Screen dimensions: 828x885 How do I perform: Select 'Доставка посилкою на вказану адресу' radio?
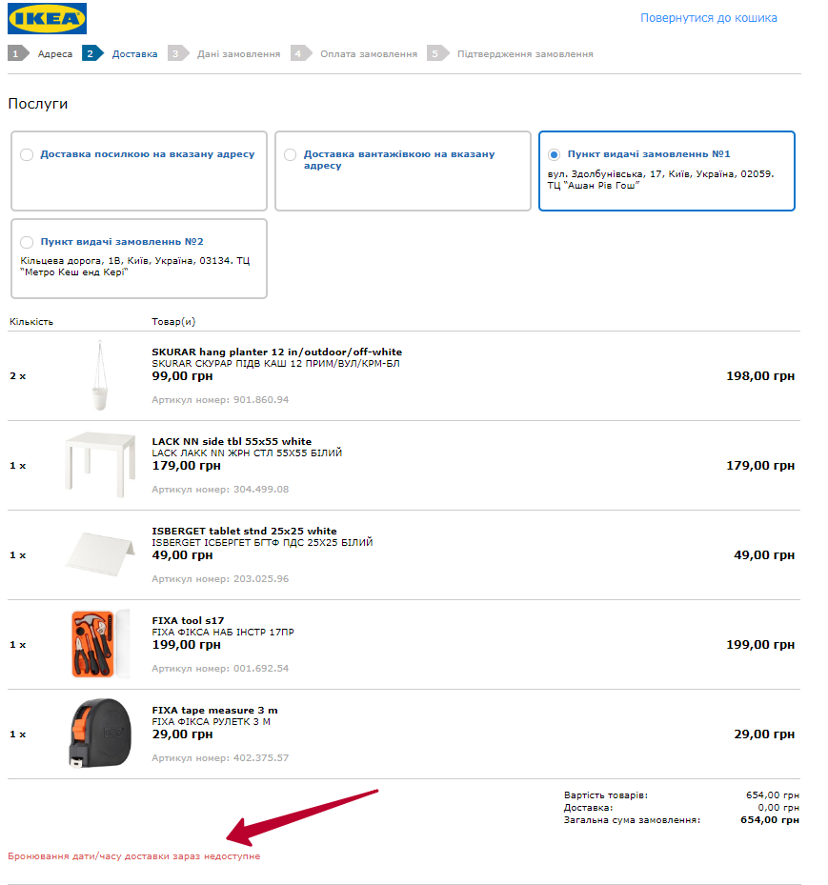coord(27,154)
